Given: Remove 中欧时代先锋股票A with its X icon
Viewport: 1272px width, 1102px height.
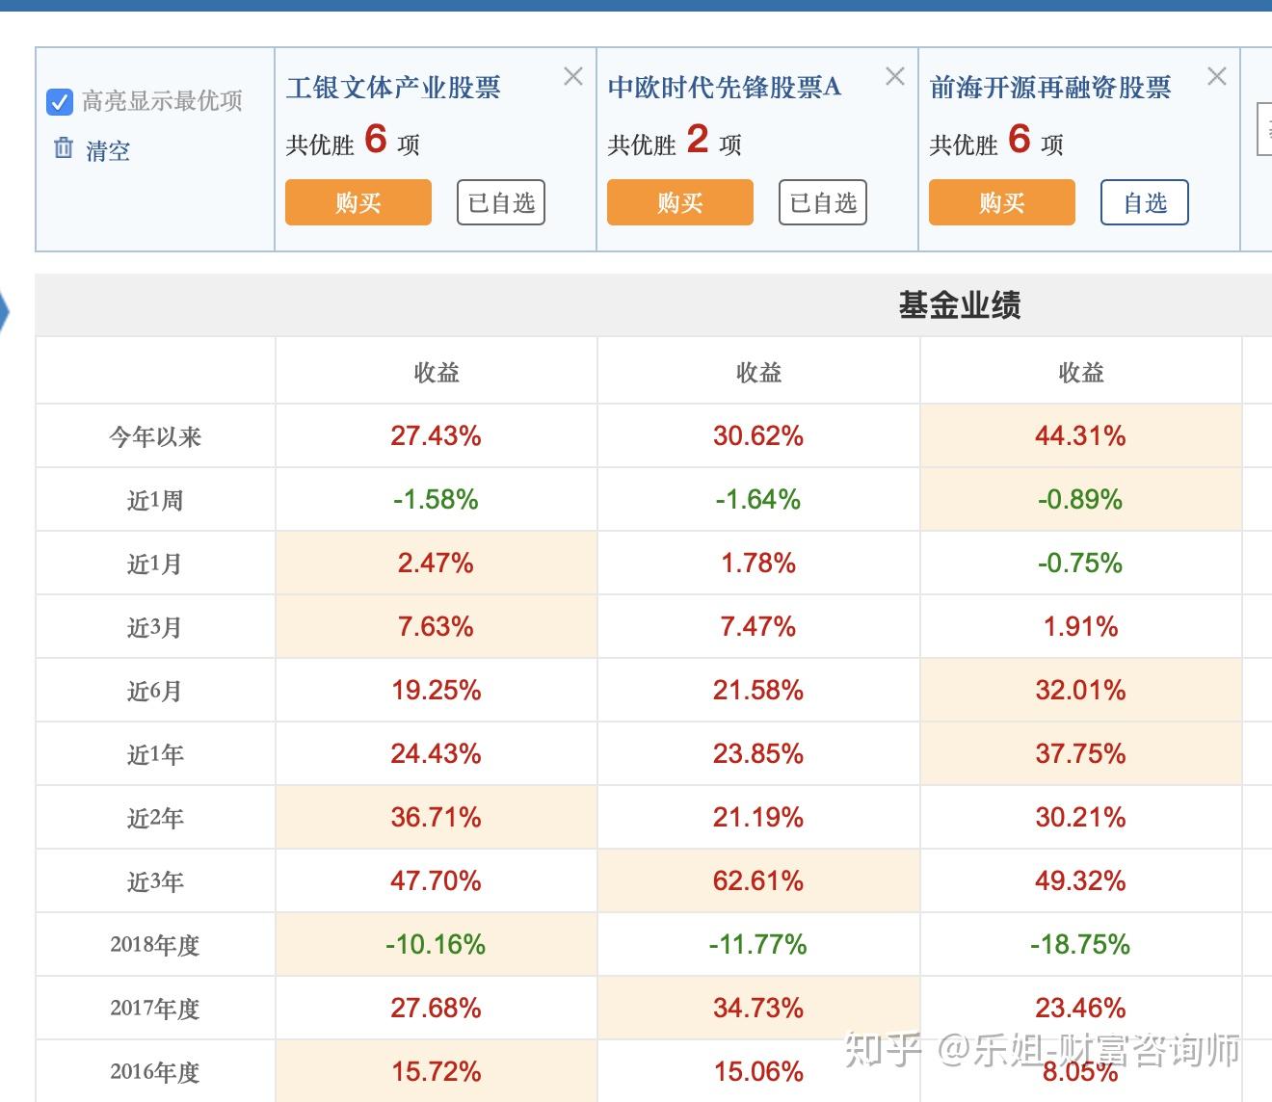Looking at the screenshot, I should coord(895,76).
